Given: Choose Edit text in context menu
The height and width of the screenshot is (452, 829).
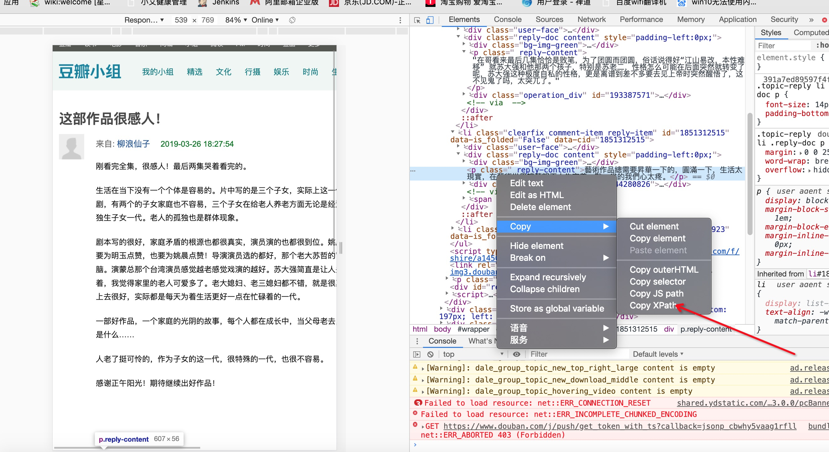Looking at the screenshot, I should [556, 183].
